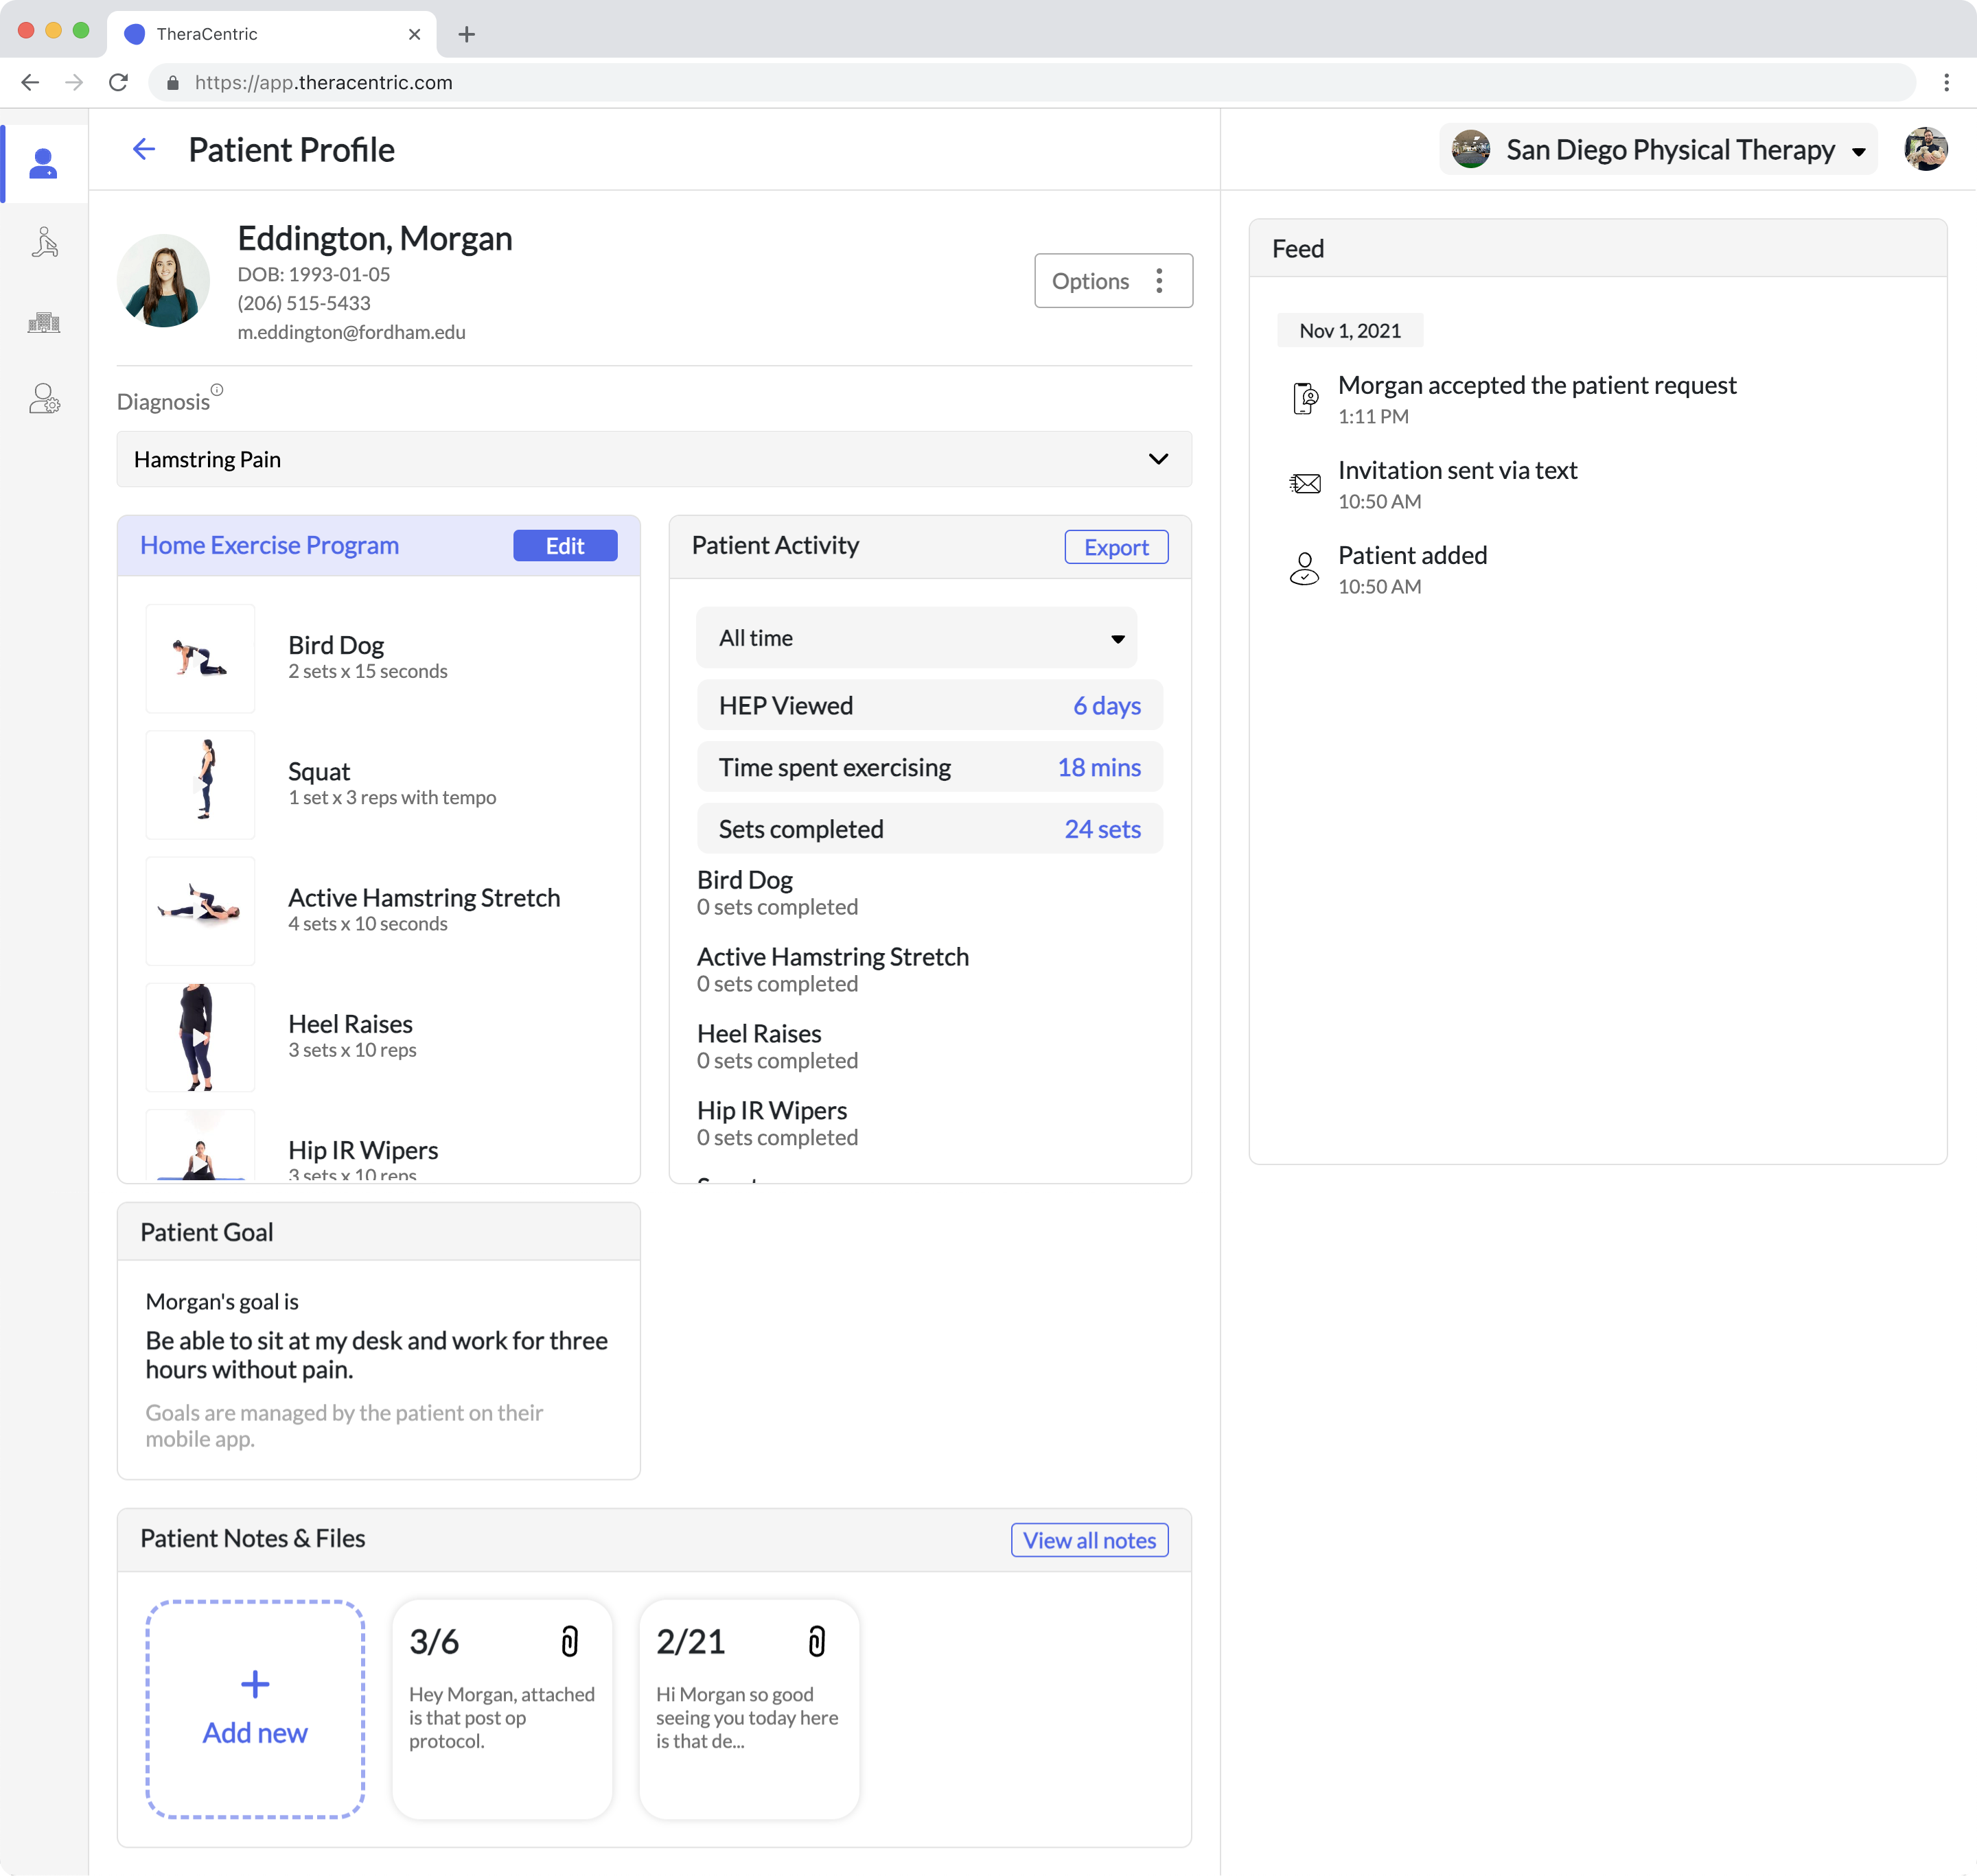Open the All time period dropdown
The image size is (1977, 1876).
[916, 638]
